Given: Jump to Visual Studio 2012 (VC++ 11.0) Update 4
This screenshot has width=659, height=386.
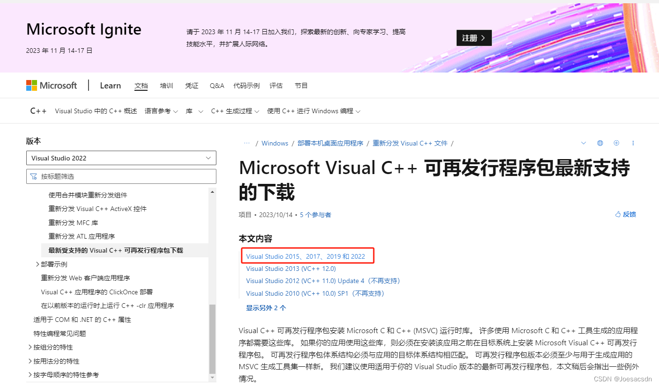Looking at the screenshot, I should 323,281.
